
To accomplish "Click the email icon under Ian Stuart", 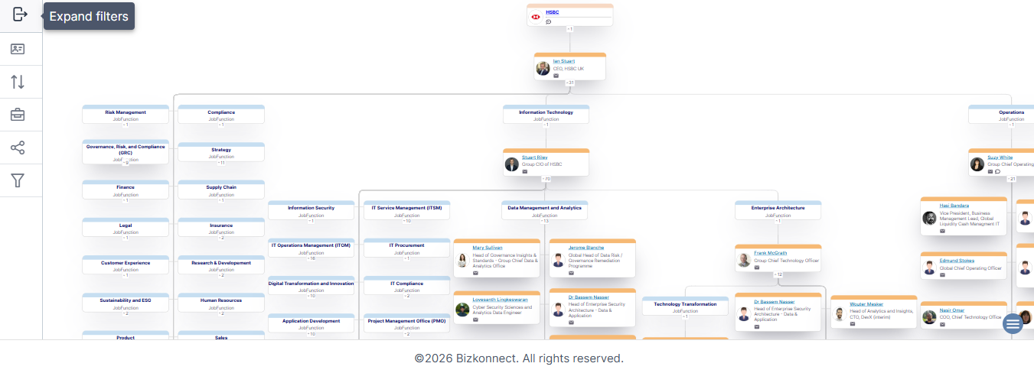I will pyautogui.click(x=556, y=76).
